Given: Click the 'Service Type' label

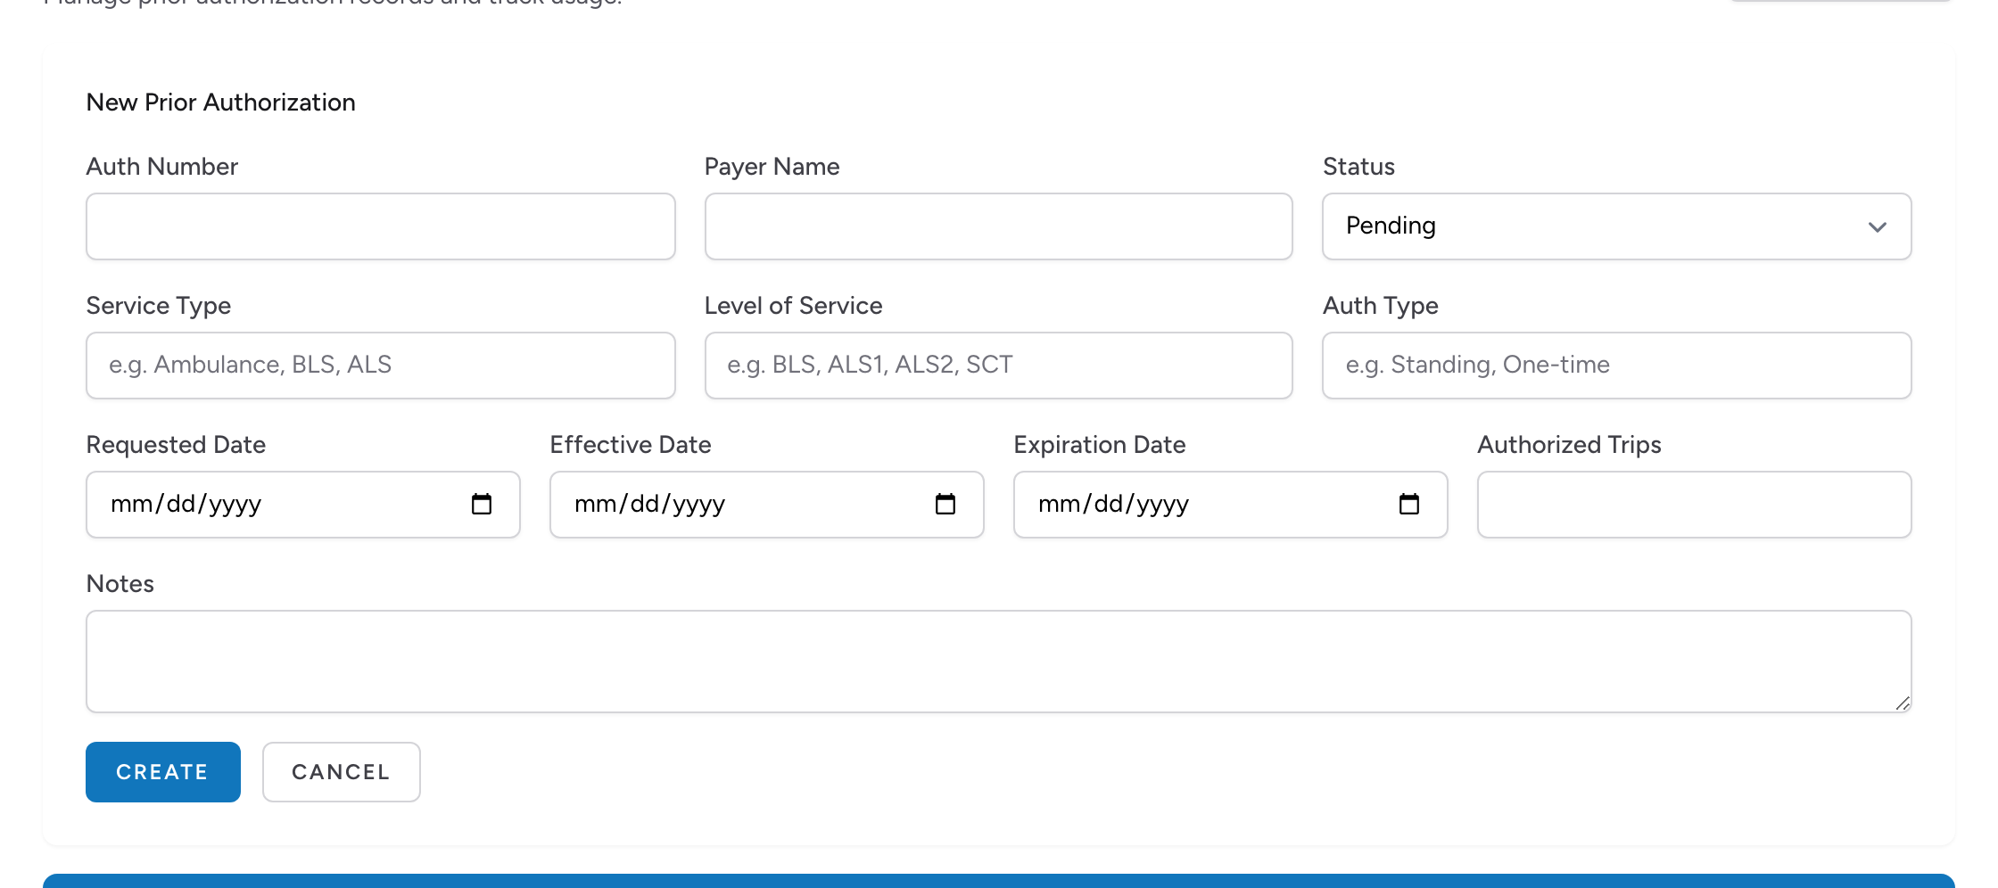Looking at the screenshot, I should tap(159, 306).
